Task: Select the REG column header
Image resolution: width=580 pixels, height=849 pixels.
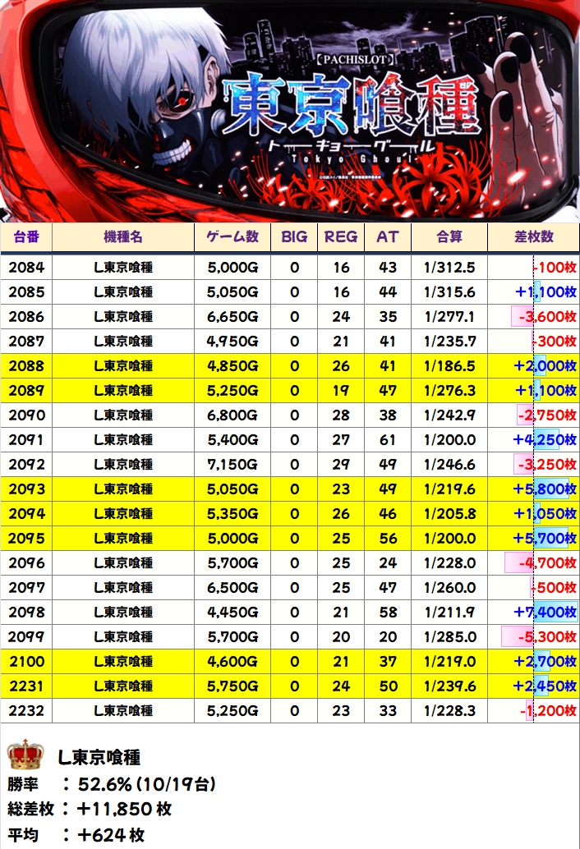Action: click(x=341, y=236)
